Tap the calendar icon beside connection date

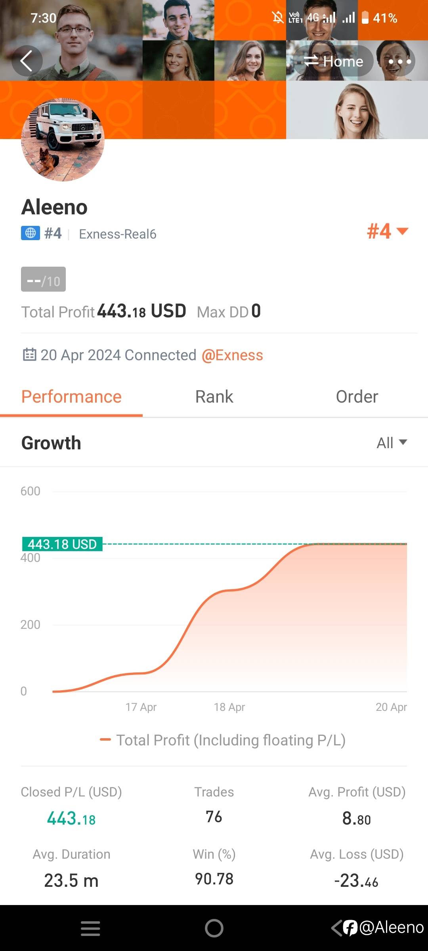pos(30,355)
